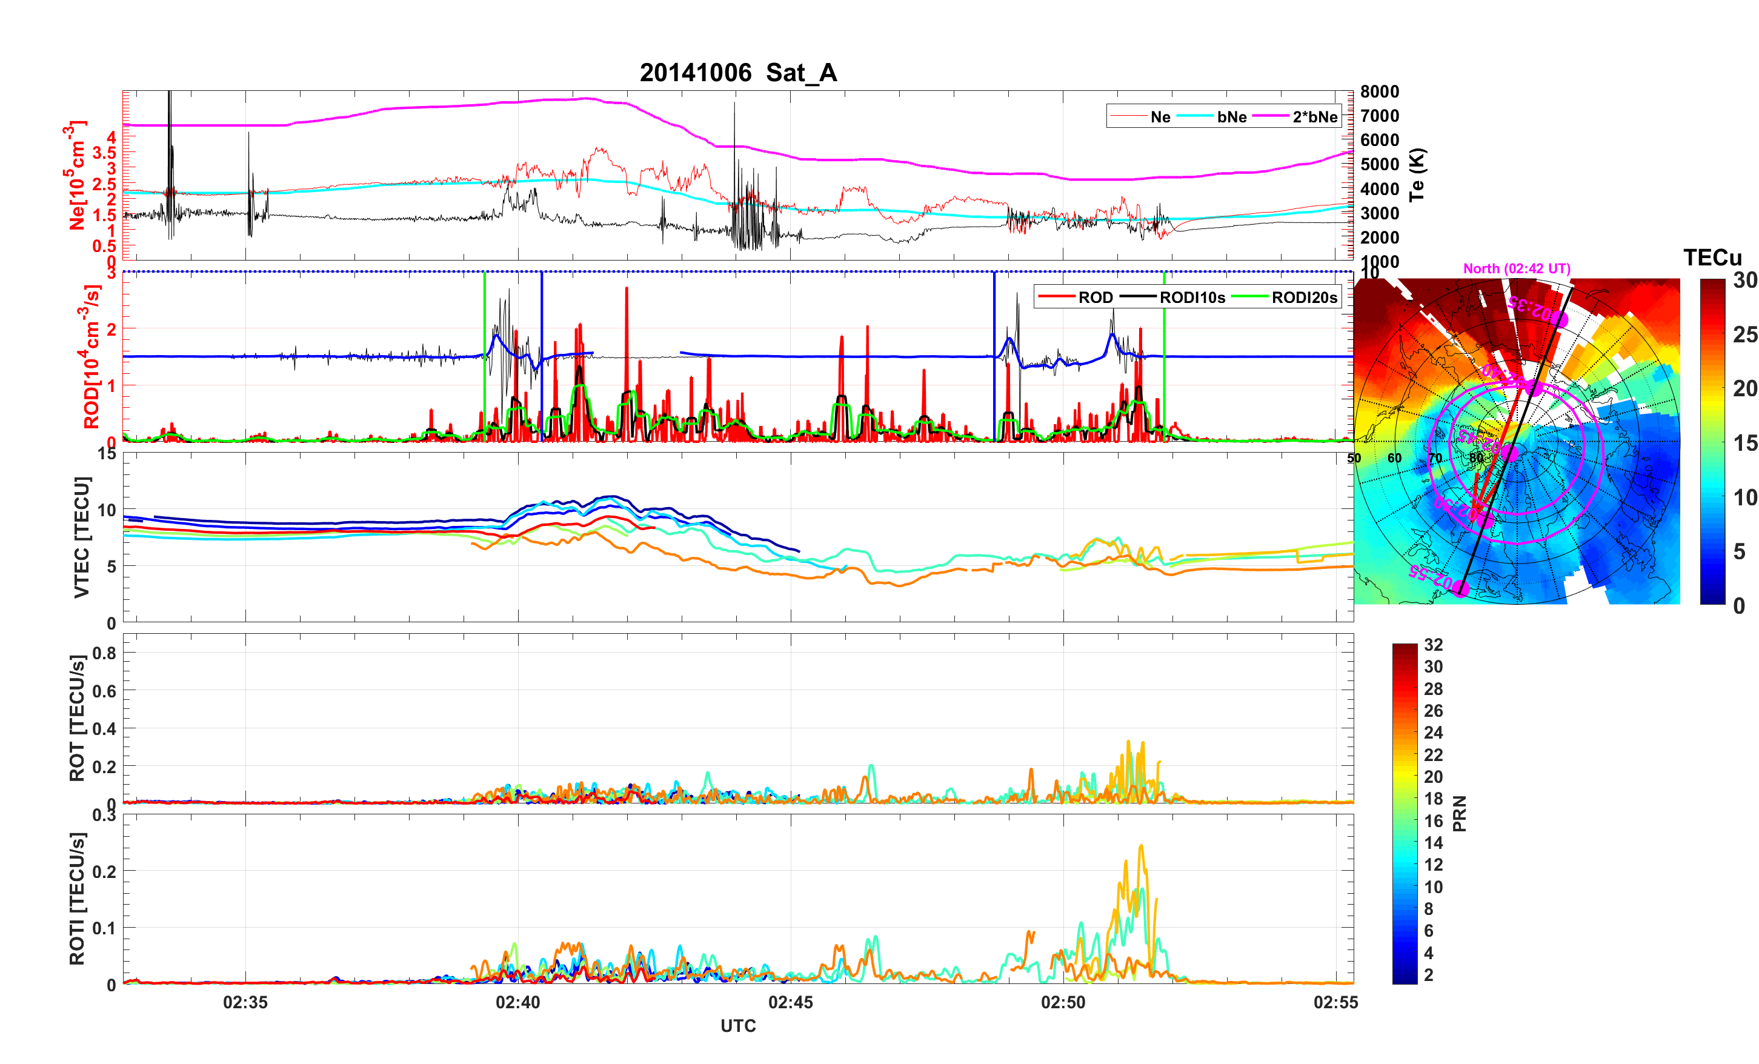Click the PRN colorbar label text
Image resolution: width=1759 pixels, height=1064 pixels.
coord(1459,813)
